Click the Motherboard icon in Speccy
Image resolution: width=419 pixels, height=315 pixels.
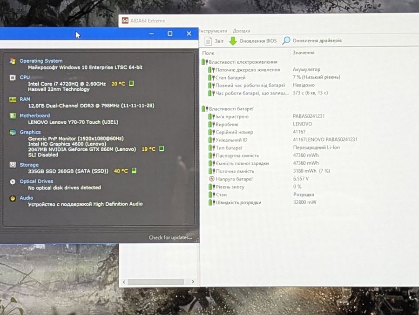pos(13,116)
